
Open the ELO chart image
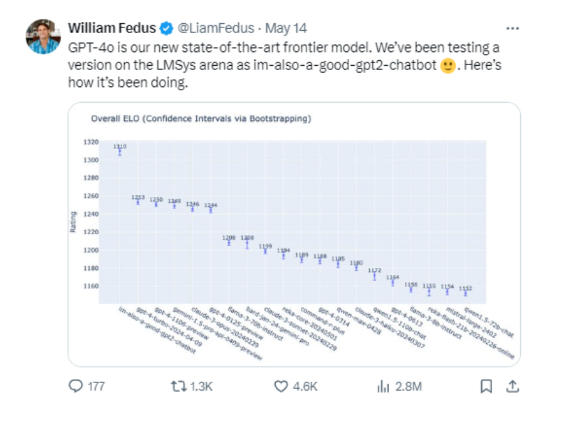coord(294,235)
